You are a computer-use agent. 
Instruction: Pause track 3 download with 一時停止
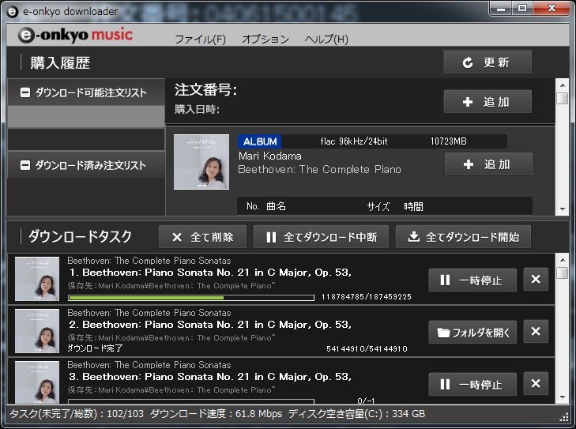pos(472,385)
